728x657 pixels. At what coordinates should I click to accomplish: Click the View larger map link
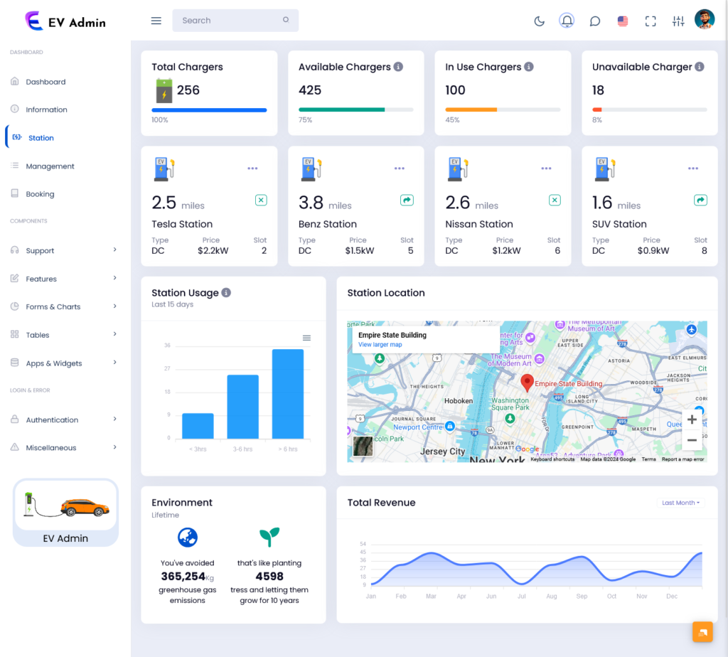click(380, 344)
